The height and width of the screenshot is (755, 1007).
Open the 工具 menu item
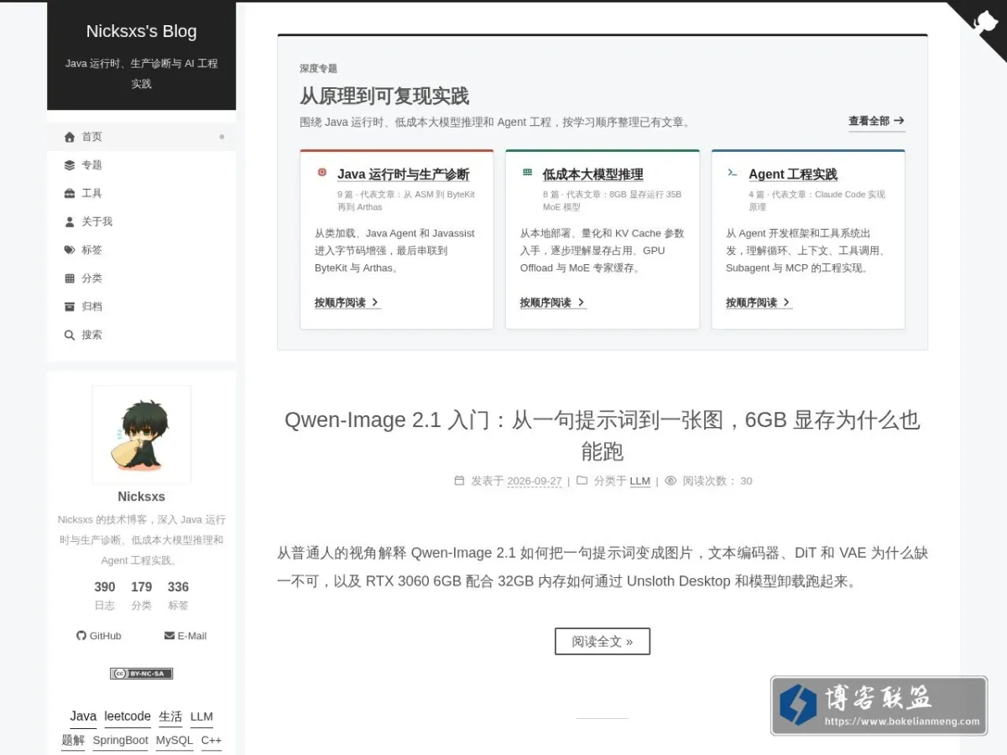pos(141,193)
